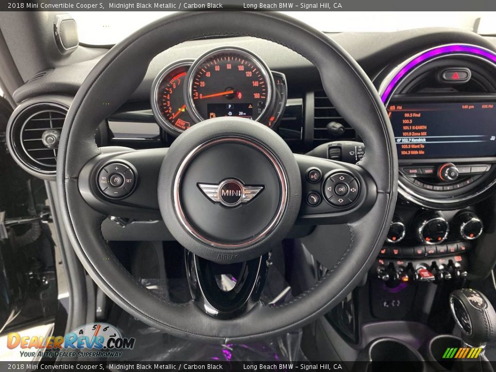Tap the BAND radio button
The width and height of the screenshot is (496, 372).
click(x=413, y=171)
